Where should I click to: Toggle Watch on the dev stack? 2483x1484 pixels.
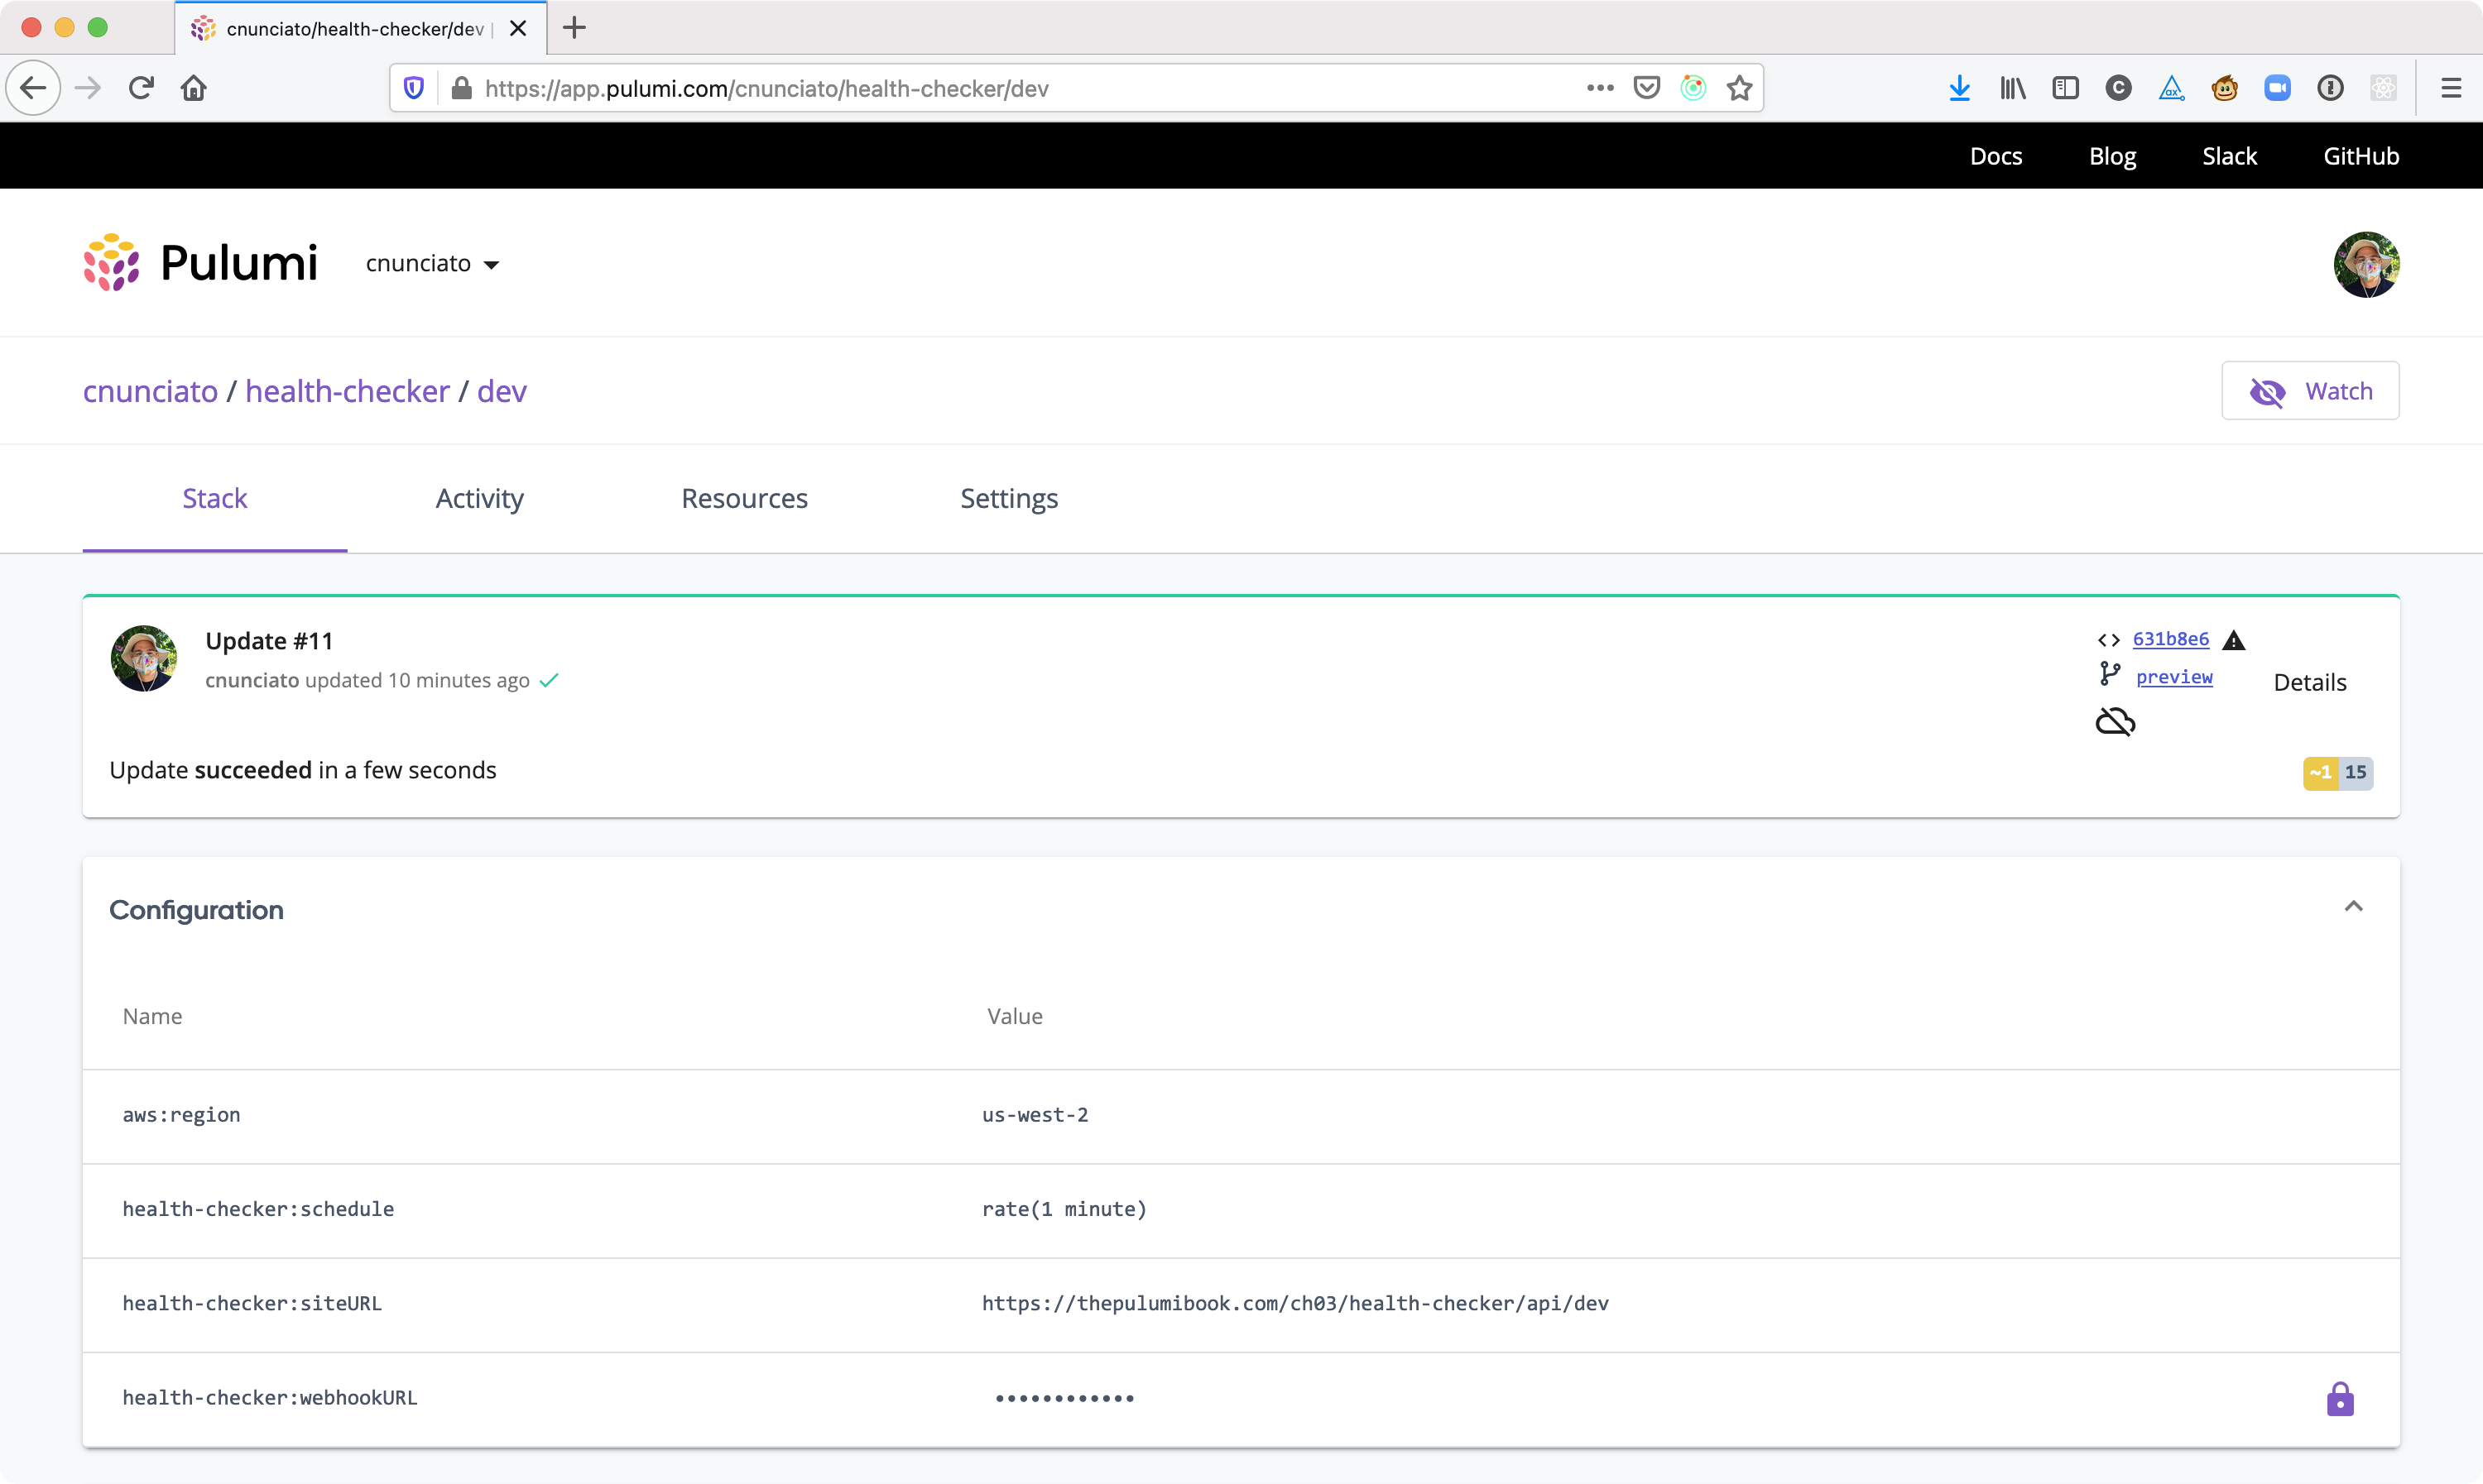coord(2310,391)
